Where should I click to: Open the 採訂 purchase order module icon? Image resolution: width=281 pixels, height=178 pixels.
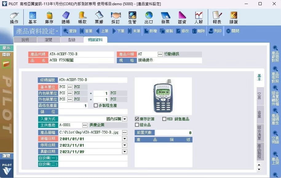pos(116,17)
